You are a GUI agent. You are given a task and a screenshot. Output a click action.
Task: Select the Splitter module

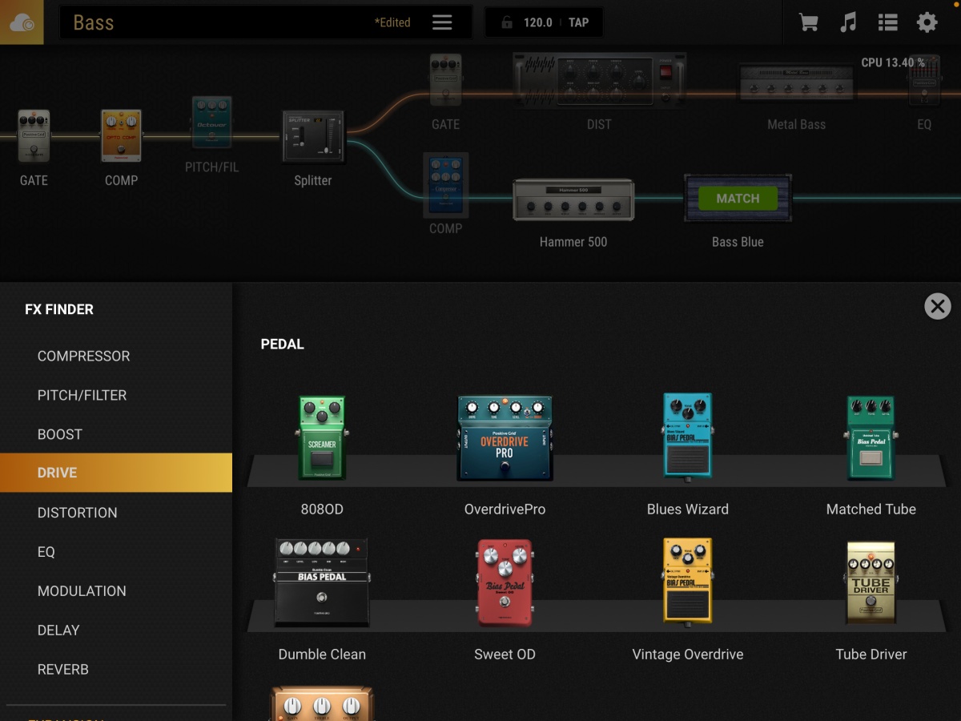(313, 135)
